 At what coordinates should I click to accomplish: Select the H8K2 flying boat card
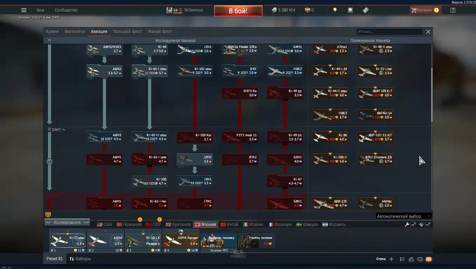(x=285, y=71)
